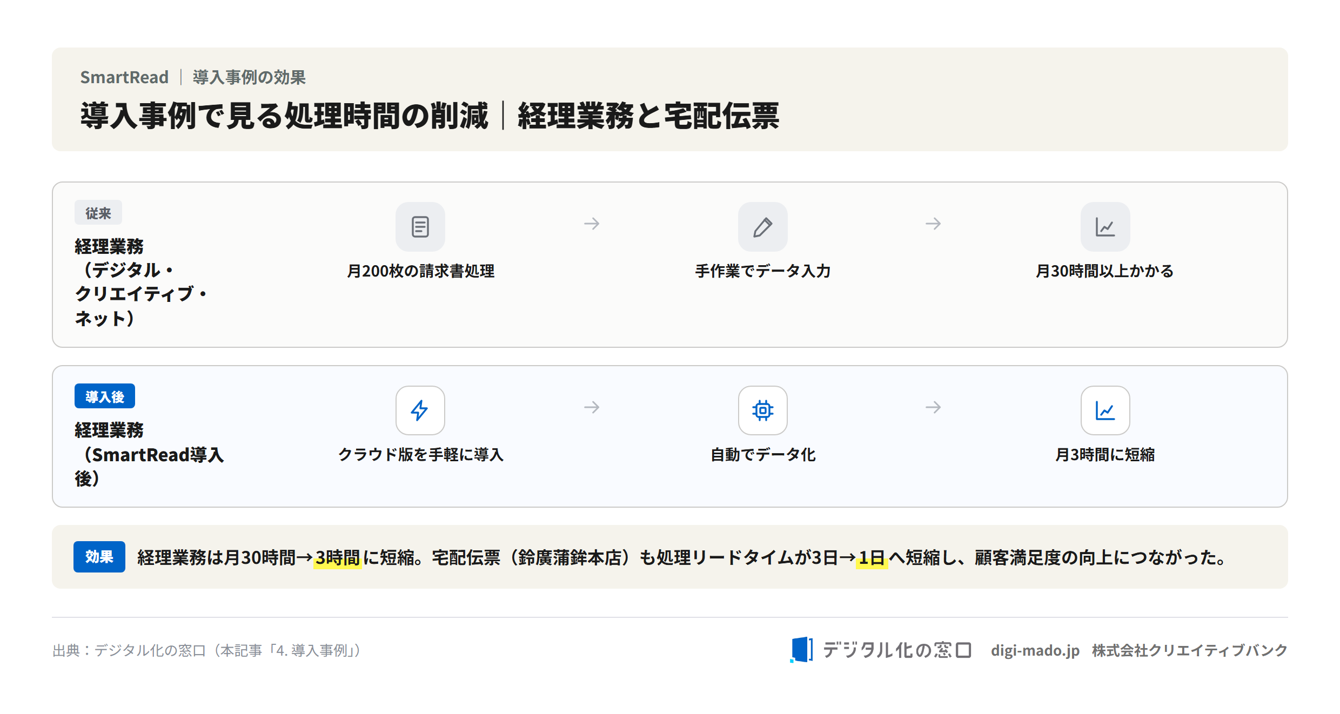Click the blue 効果 badge

coord(99,557)
